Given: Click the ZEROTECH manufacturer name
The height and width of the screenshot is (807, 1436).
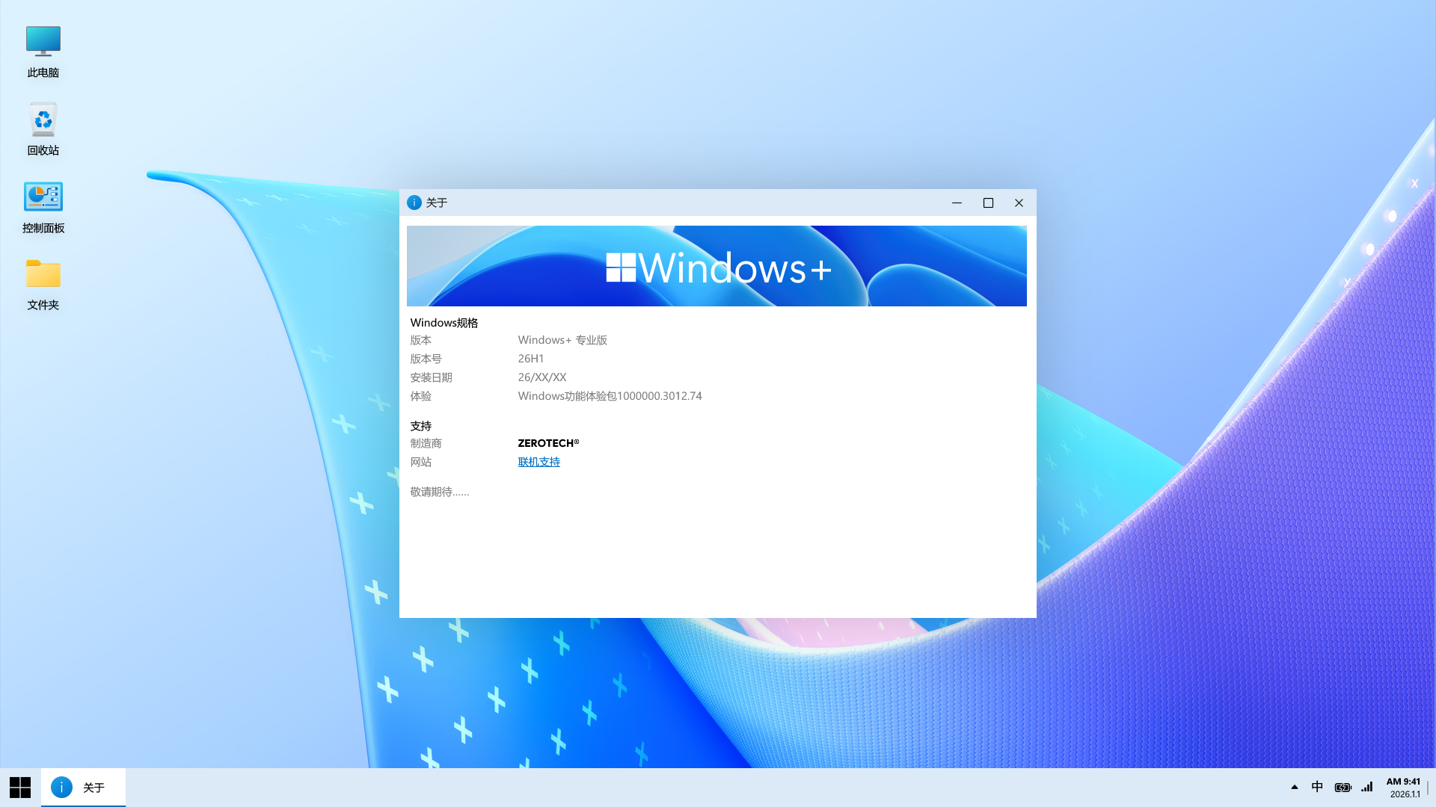Looking at the screenshot, I should pyautogui.click(x=548, y=443).
